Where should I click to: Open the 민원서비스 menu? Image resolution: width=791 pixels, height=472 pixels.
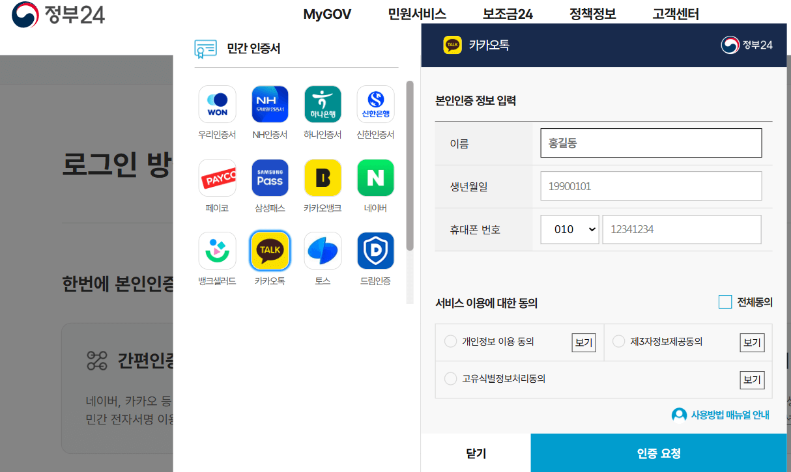[x=417, y=14]
